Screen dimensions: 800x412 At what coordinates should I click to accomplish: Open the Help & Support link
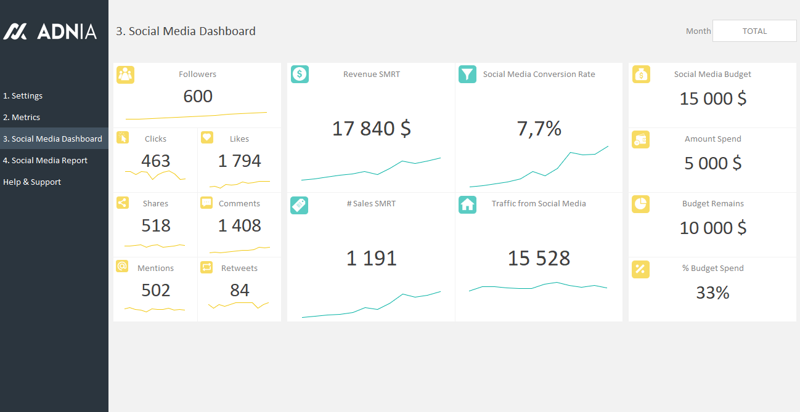(32, 182)
